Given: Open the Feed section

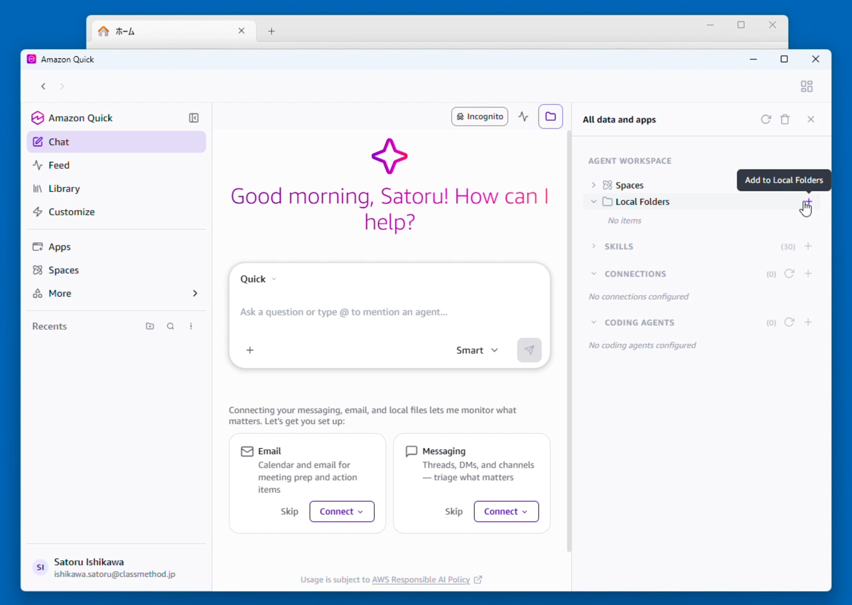Looking at the screenshot, I should pyautogui.click(x=116, y=165).
